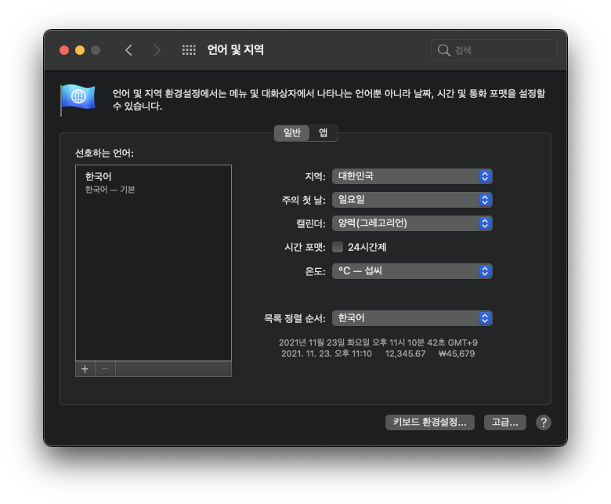Click the 목록 정렬 순서: label
Screen dimensions: 611x504
tap(295, 318)
